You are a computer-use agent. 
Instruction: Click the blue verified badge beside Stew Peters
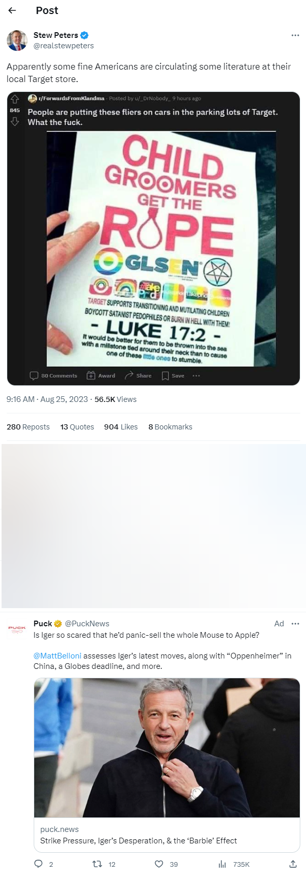(x=85, y=35)
